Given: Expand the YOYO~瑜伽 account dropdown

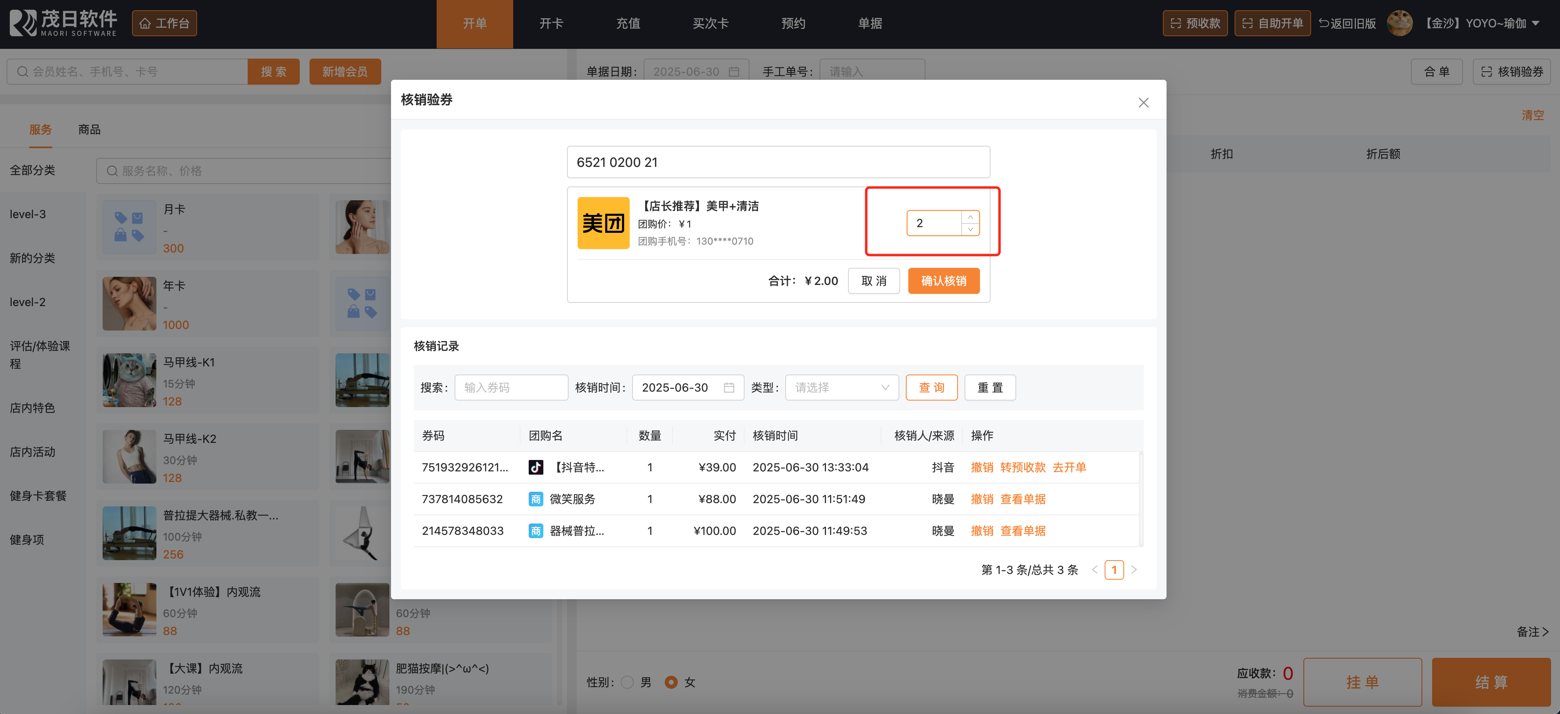Looking at the screenshot, I should (x=1535, y=24).
